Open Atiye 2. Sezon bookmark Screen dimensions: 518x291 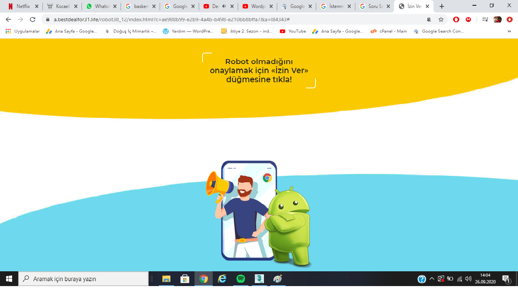pos(247,31)
